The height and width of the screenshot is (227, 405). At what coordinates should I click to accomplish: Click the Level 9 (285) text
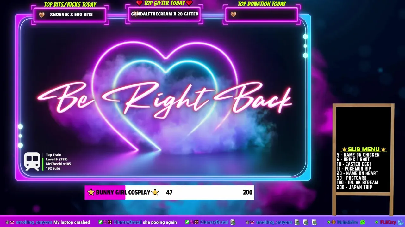click(57, 160)
